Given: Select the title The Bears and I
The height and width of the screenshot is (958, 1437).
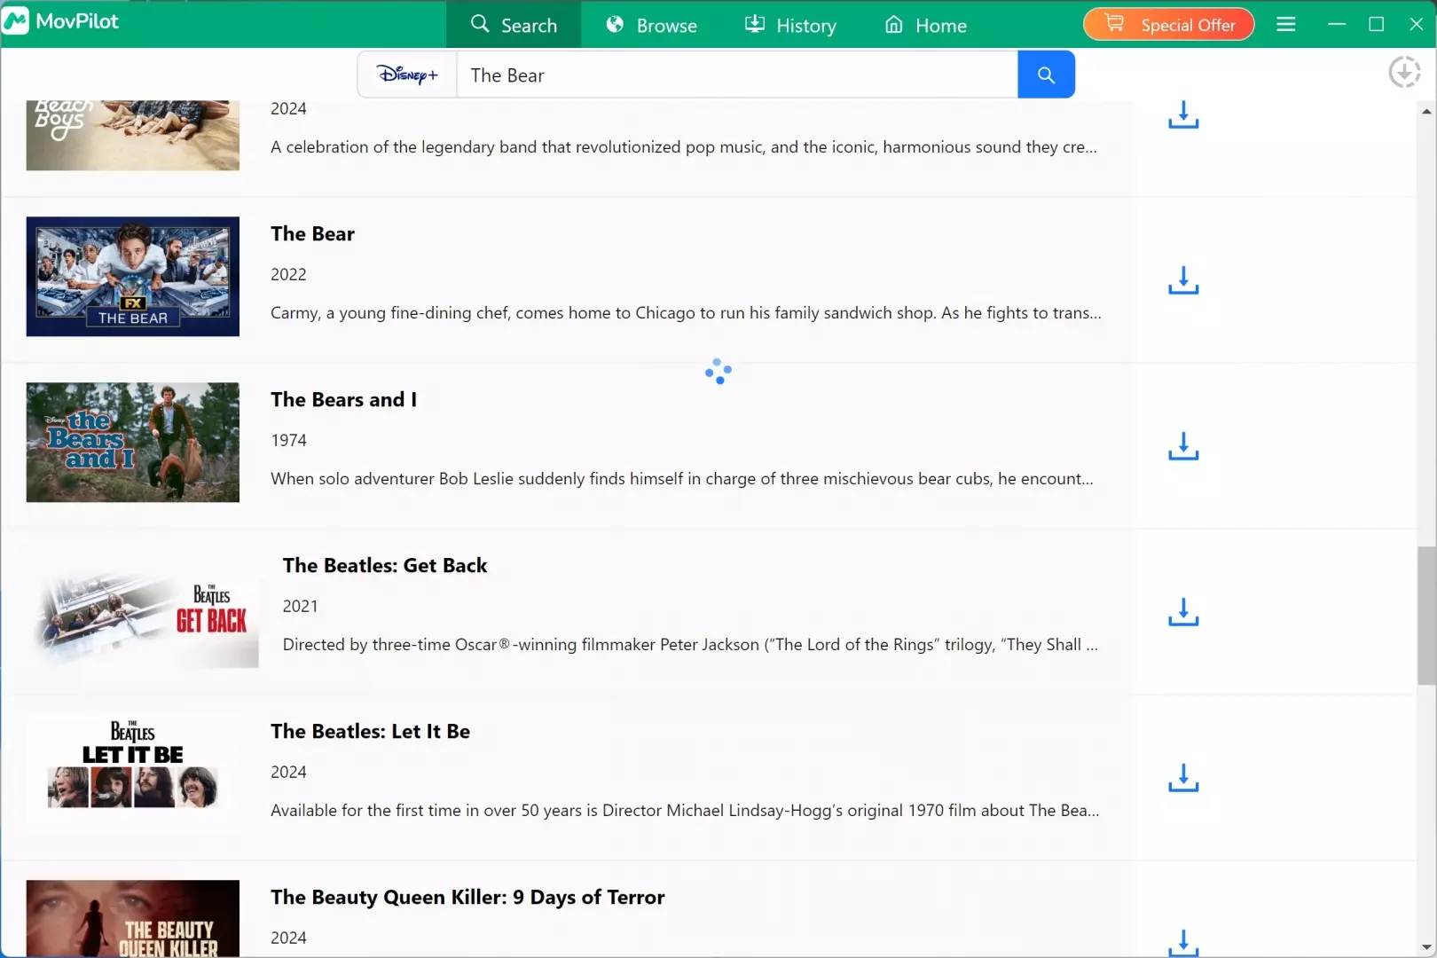Looking at the screenshot, I should click(x=343, y=399).
